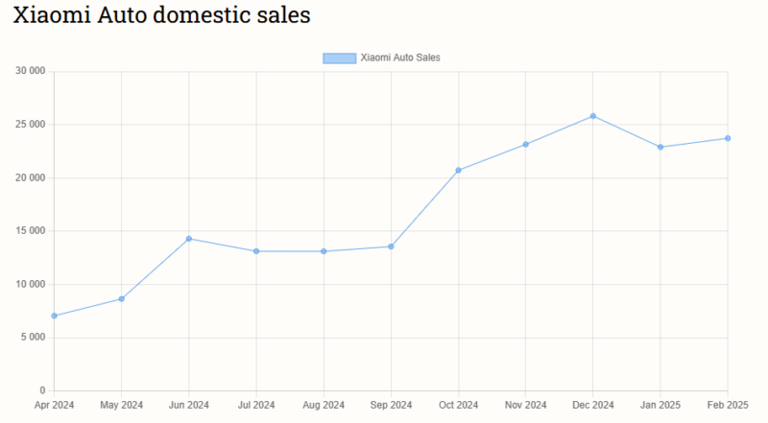768x423 pixels.
Task: Select the November 2024 data point
Action: 526,145
